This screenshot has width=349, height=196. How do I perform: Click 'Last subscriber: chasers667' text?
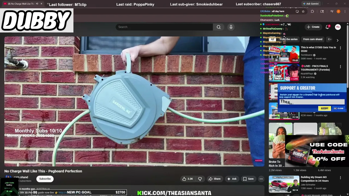click(258, 4)
